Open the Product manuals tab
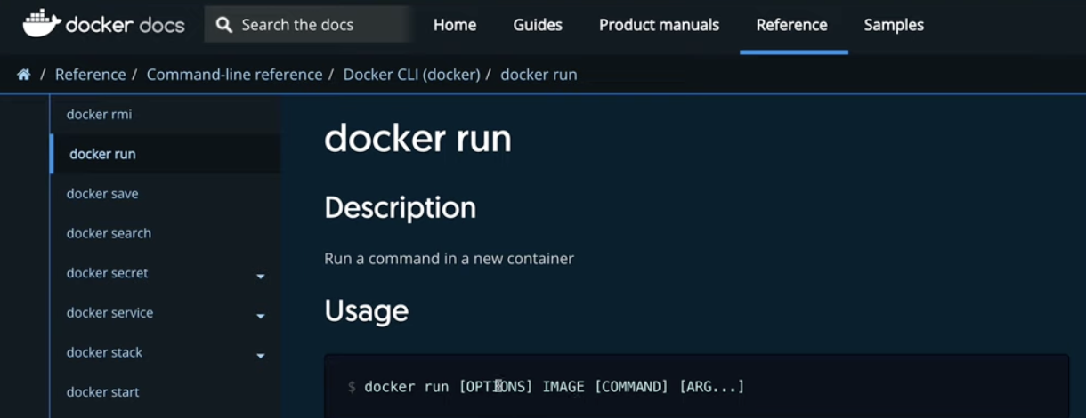 tap(659, 25)
